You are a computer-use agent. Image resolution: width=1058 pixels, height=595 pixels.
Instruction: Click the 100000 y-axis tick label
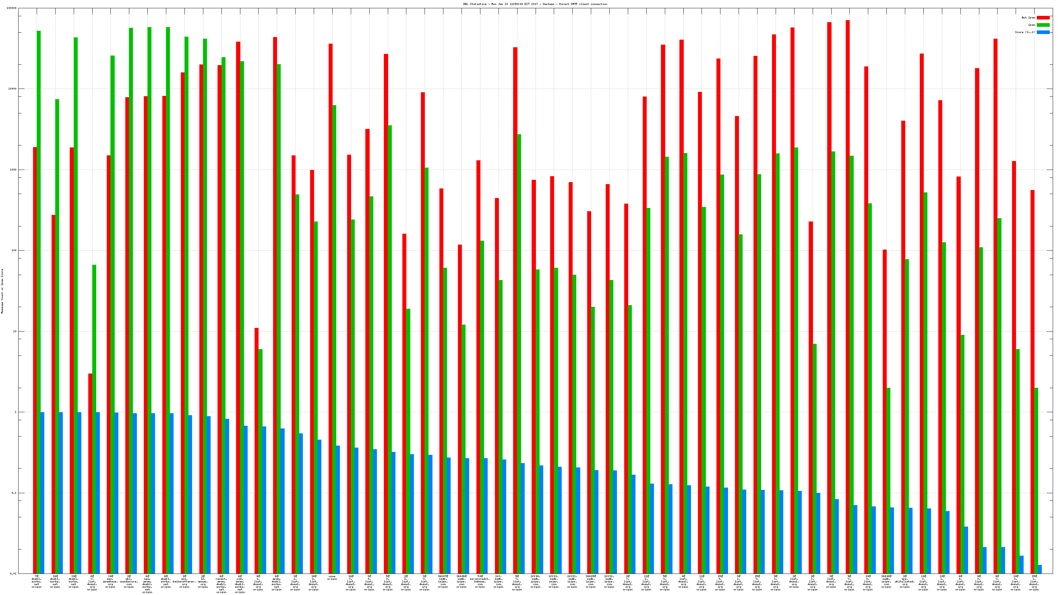pos(12,8)
